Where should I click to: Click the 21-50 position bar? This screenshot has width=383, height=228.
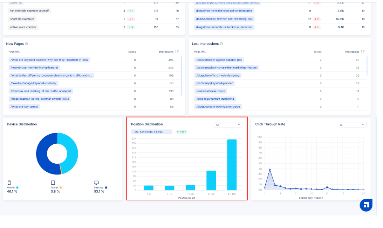click(211, 180)
